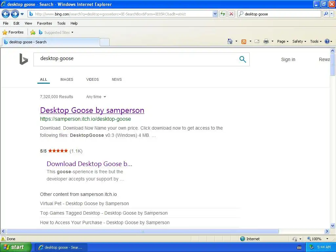Refresh the page with the green arrows icon
This screenshot has width=336, height=252.
pyautogui.click(x=223, y=14)
